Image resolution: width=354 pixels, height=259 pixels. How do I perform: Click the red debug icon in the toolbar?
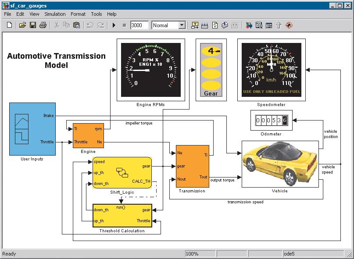(289, 25)
